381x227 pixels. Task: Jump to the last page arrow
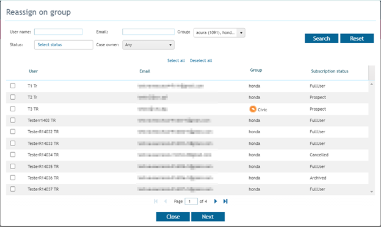225,201
